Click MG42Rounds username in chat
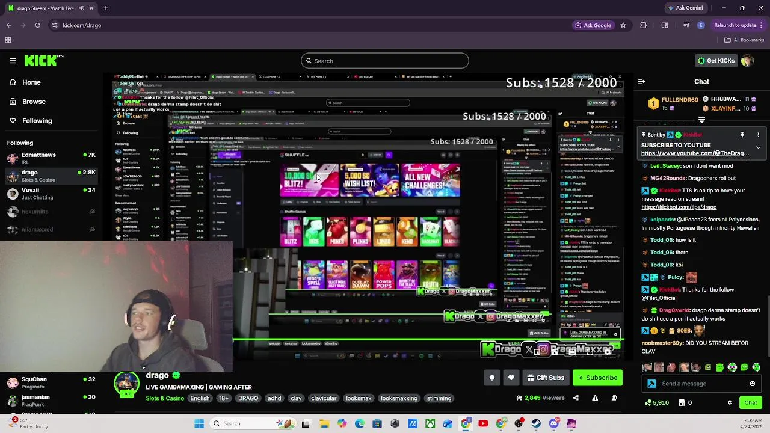The image size is (770, 433). [667, 178]
